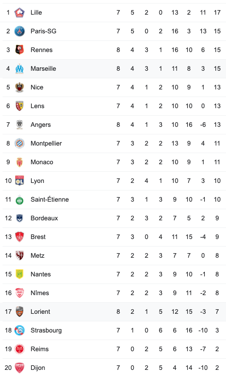Open the Monaco team page

(42, 162)
